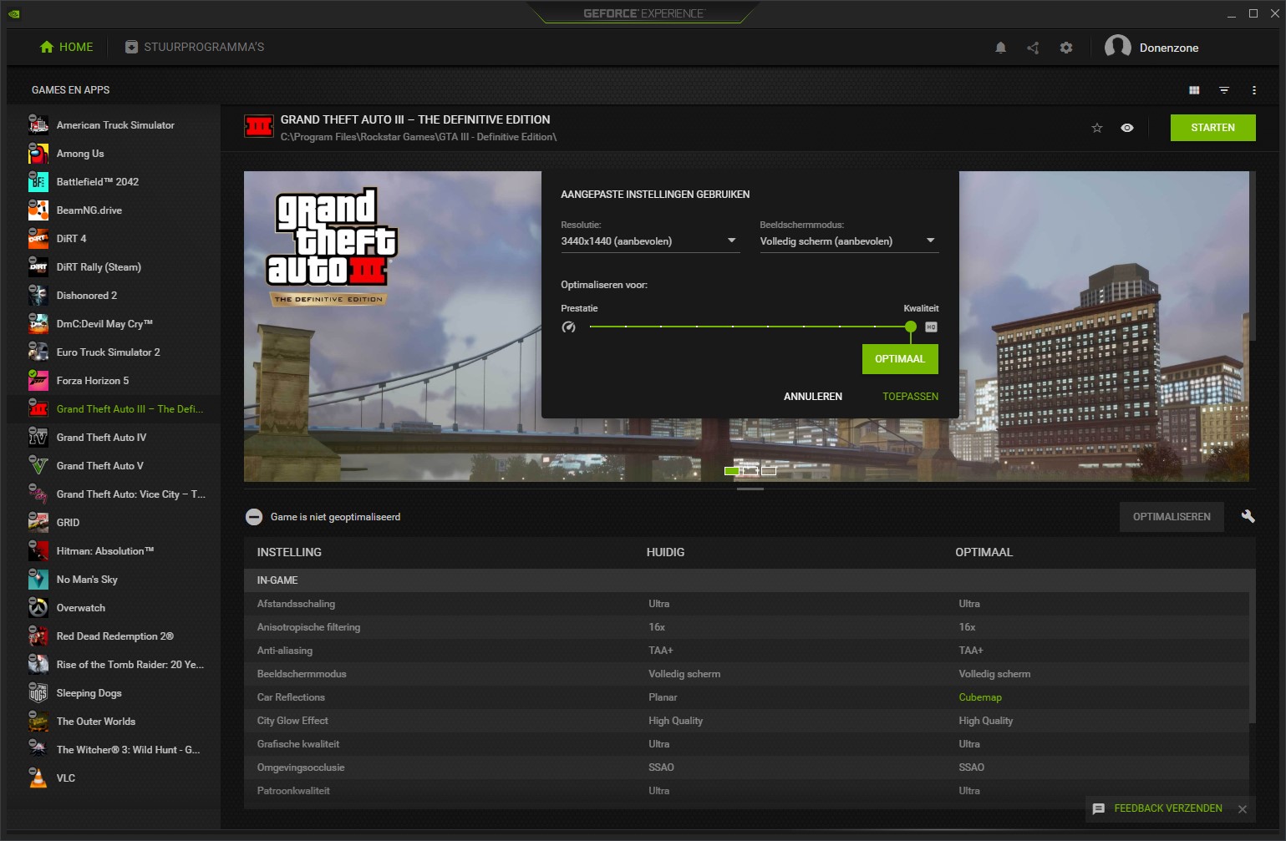Select the Among Us game icon
Image resolution: width=1286 pixels, height=841 pixels.
[x=38, y=154]
